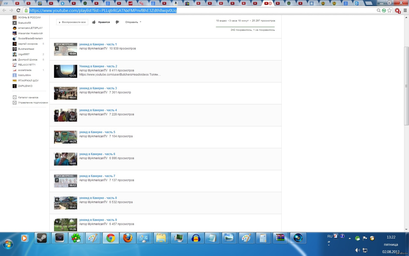Open the Каталог каналов channel catalog

pos(28,98)
